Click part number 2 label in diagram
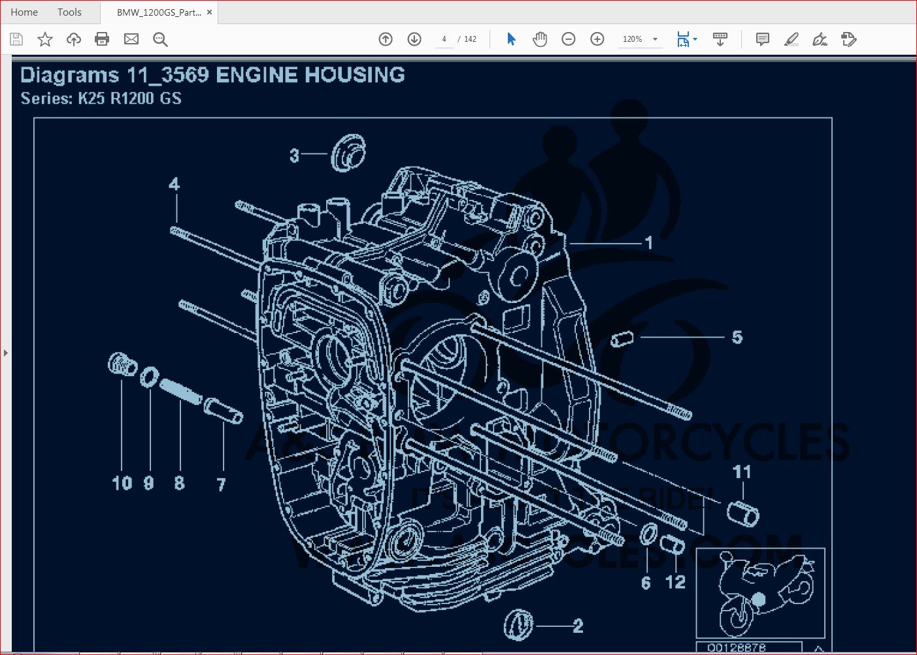This screenshot has height=655, width=917. click(x=578, y=626)
